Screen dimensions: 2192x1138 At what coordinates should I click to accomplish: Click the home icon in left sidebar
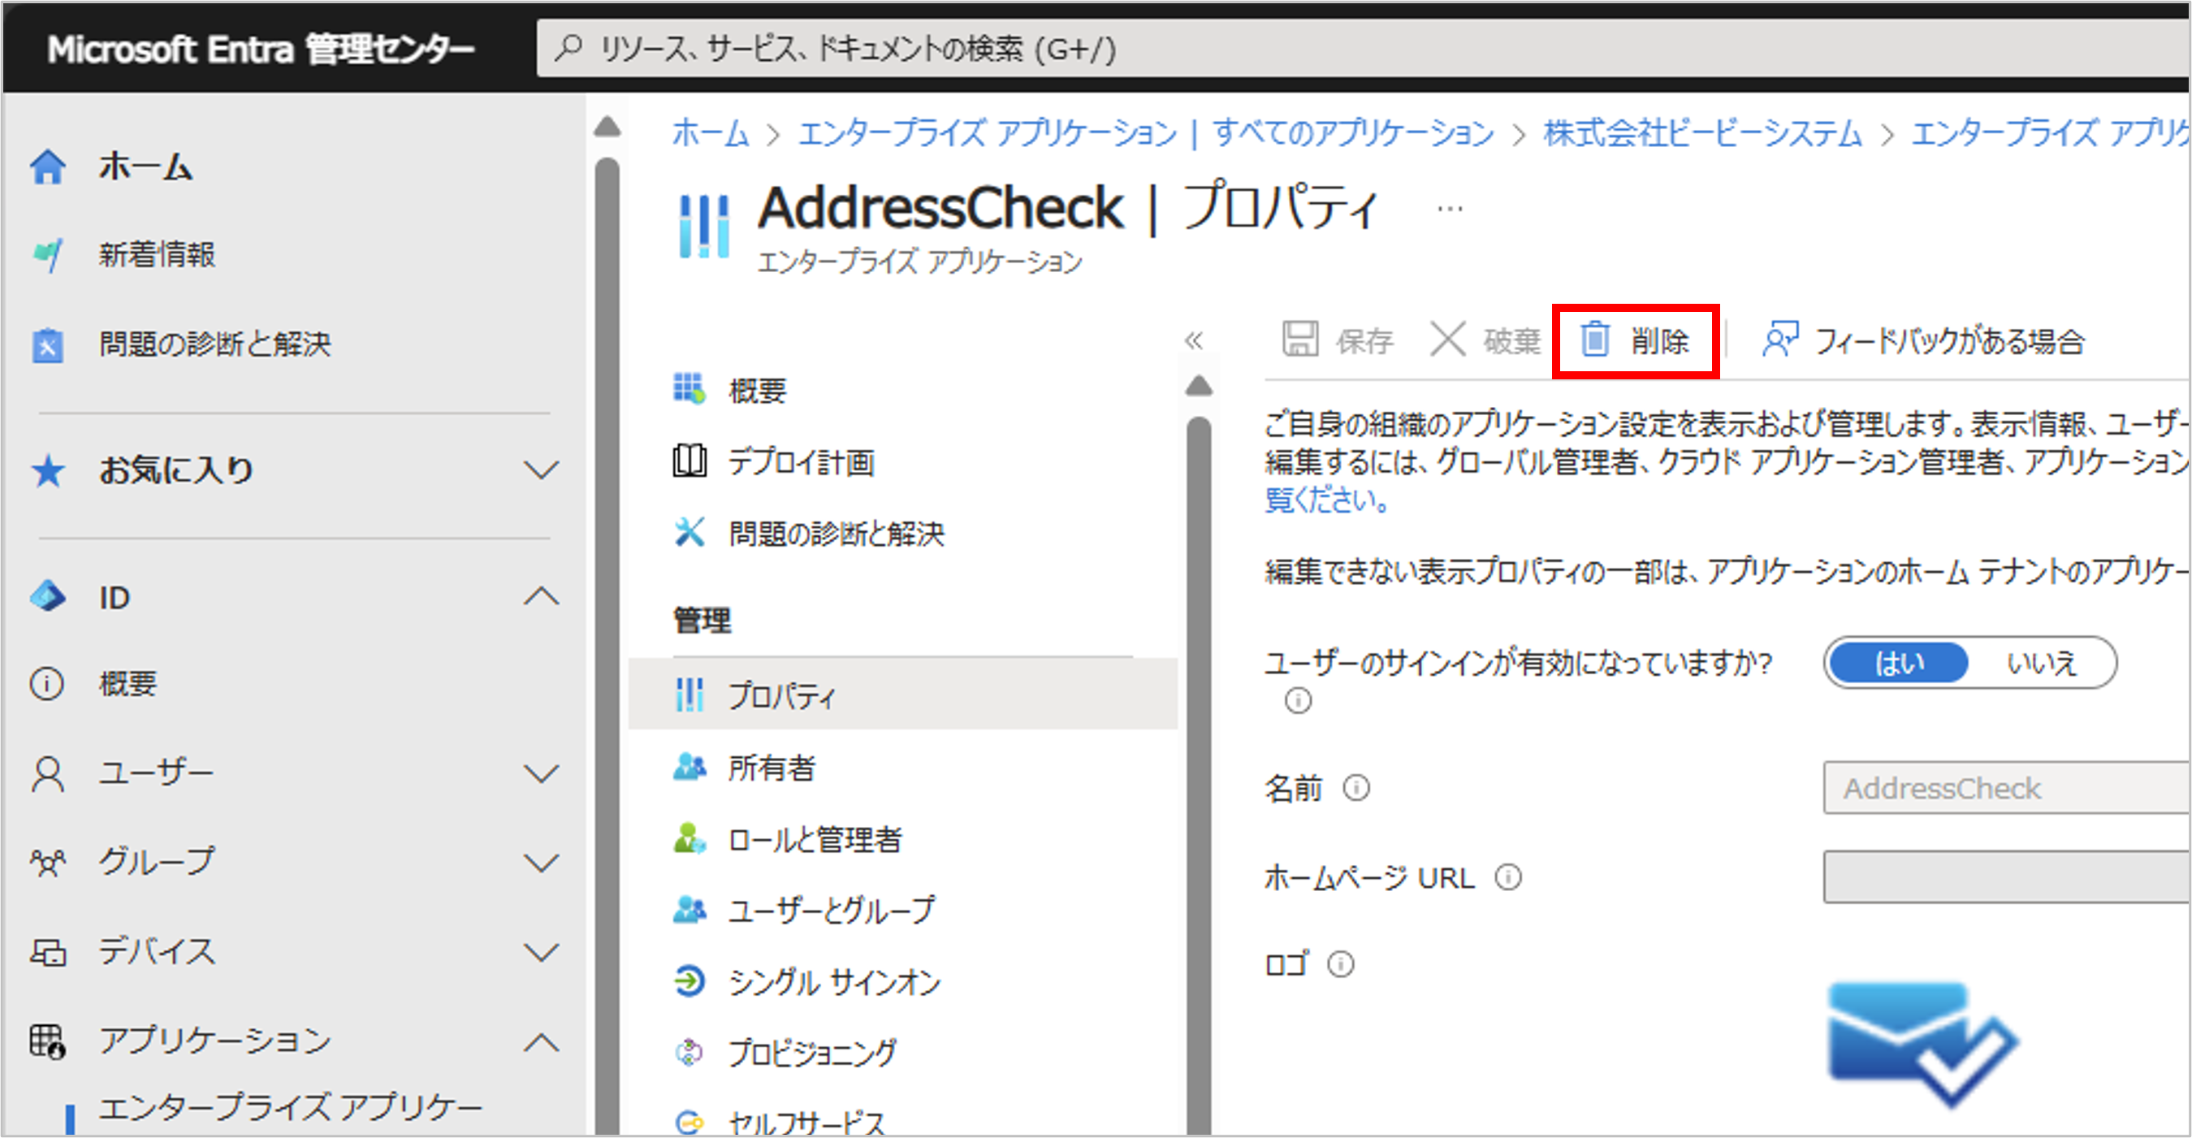tap(49, 167)
